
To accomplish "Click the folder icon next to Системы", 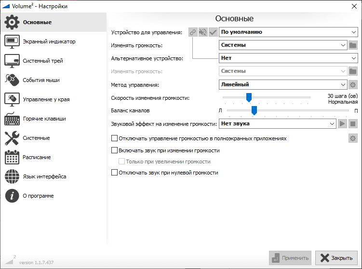I will click(353, 45).
